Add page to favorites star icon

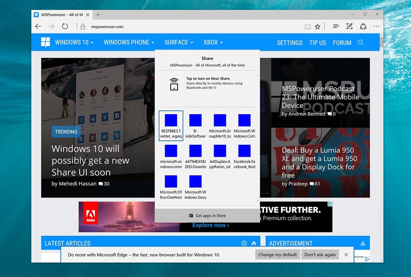coord(317,26)
